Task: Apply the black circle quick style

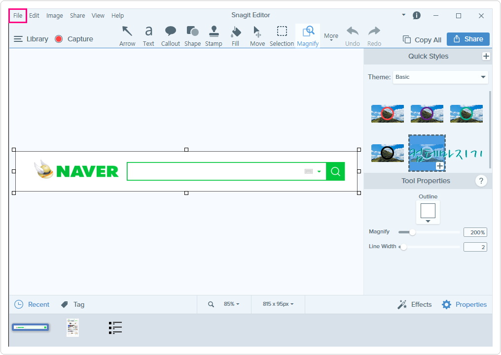Action: click(387, 153)
